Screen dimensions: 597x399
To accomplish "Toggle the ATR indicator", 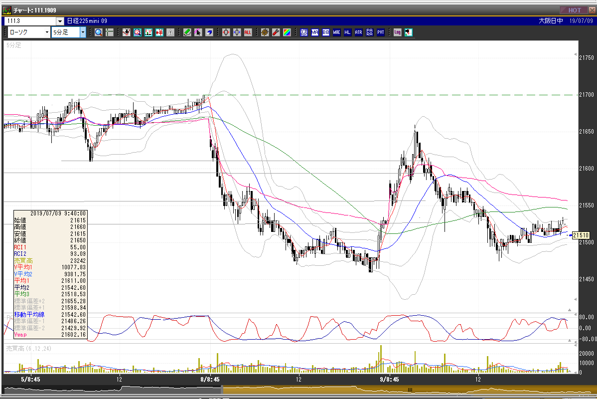I will [x=359, y=32].
